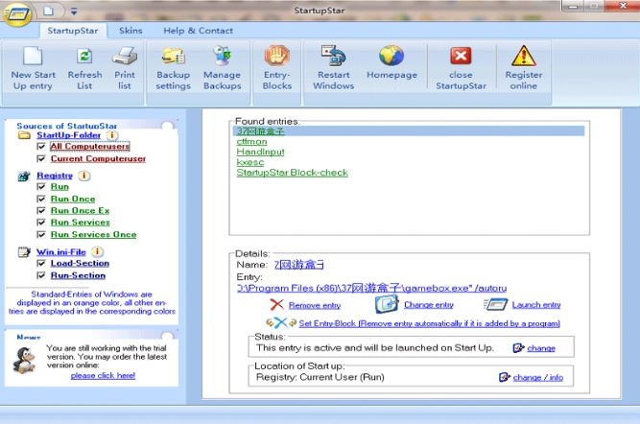Toggle the Current Computeruser checkbox
This screenshot has height=424, width=640.
(x=41, y=158)
